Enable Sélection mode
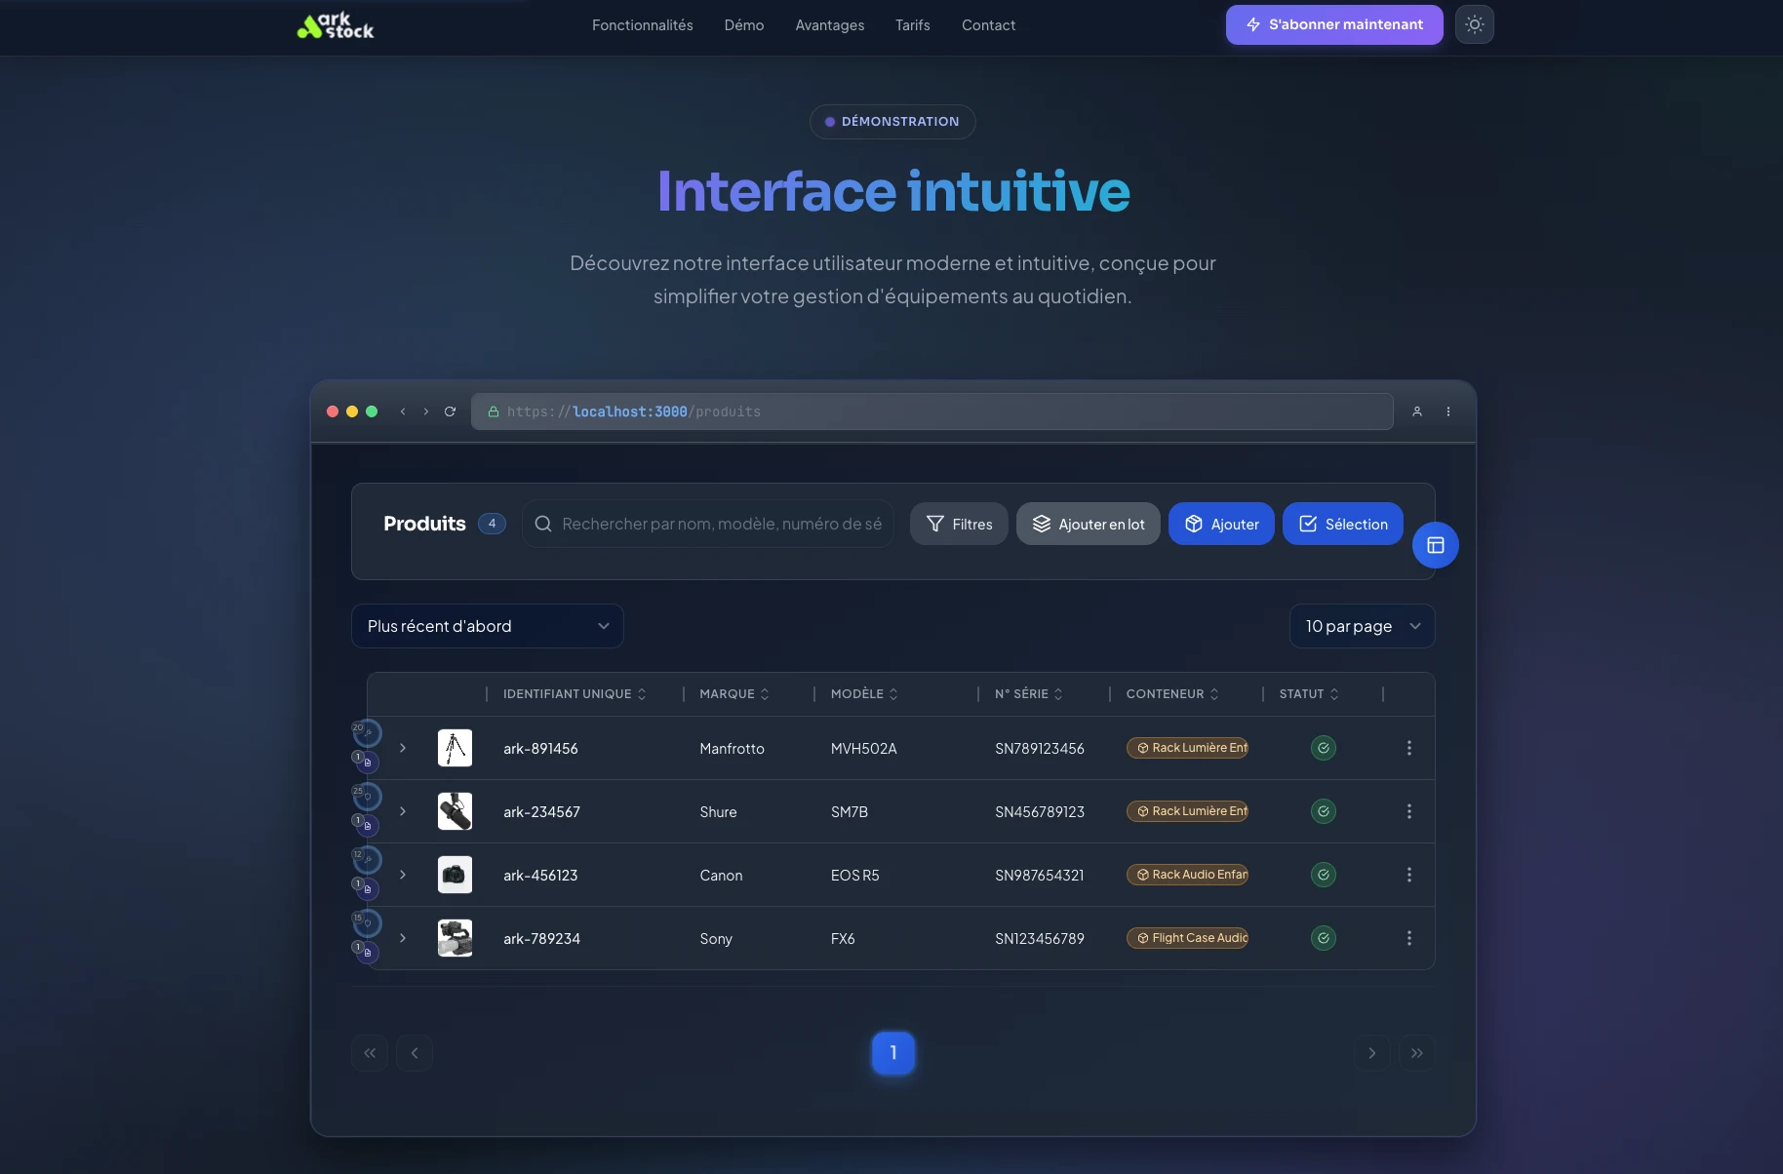1783x1174 pixels. pyautogui.click(x=1343, y=524)
